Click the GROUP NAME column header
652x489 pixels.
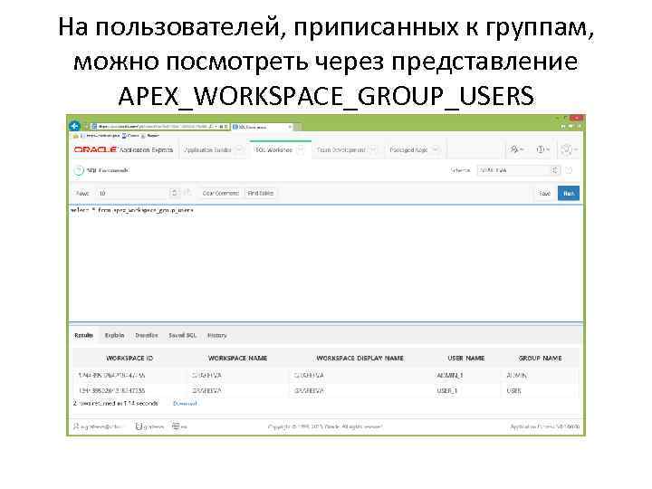[x=540, y=358]
